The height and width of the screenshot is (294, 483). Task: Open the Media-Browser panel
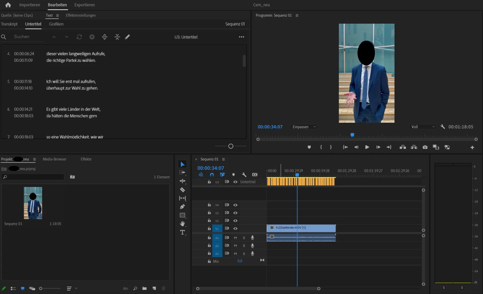tap(55, 159)
